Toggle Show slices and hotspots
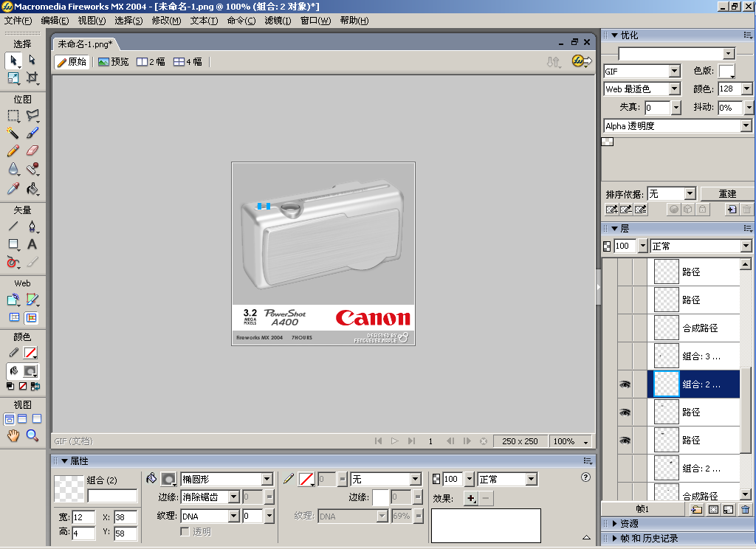The height and width of the screenshot is (549, 756). [x=31, y=317]
